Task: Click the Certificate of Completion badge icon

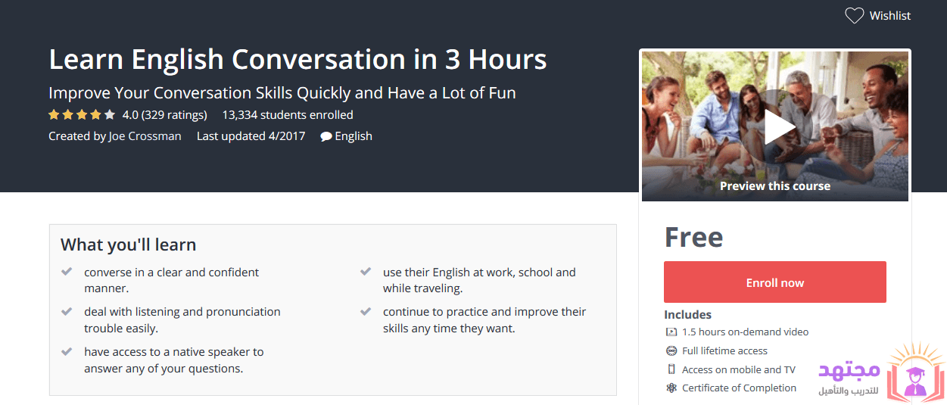Action: 671,388
